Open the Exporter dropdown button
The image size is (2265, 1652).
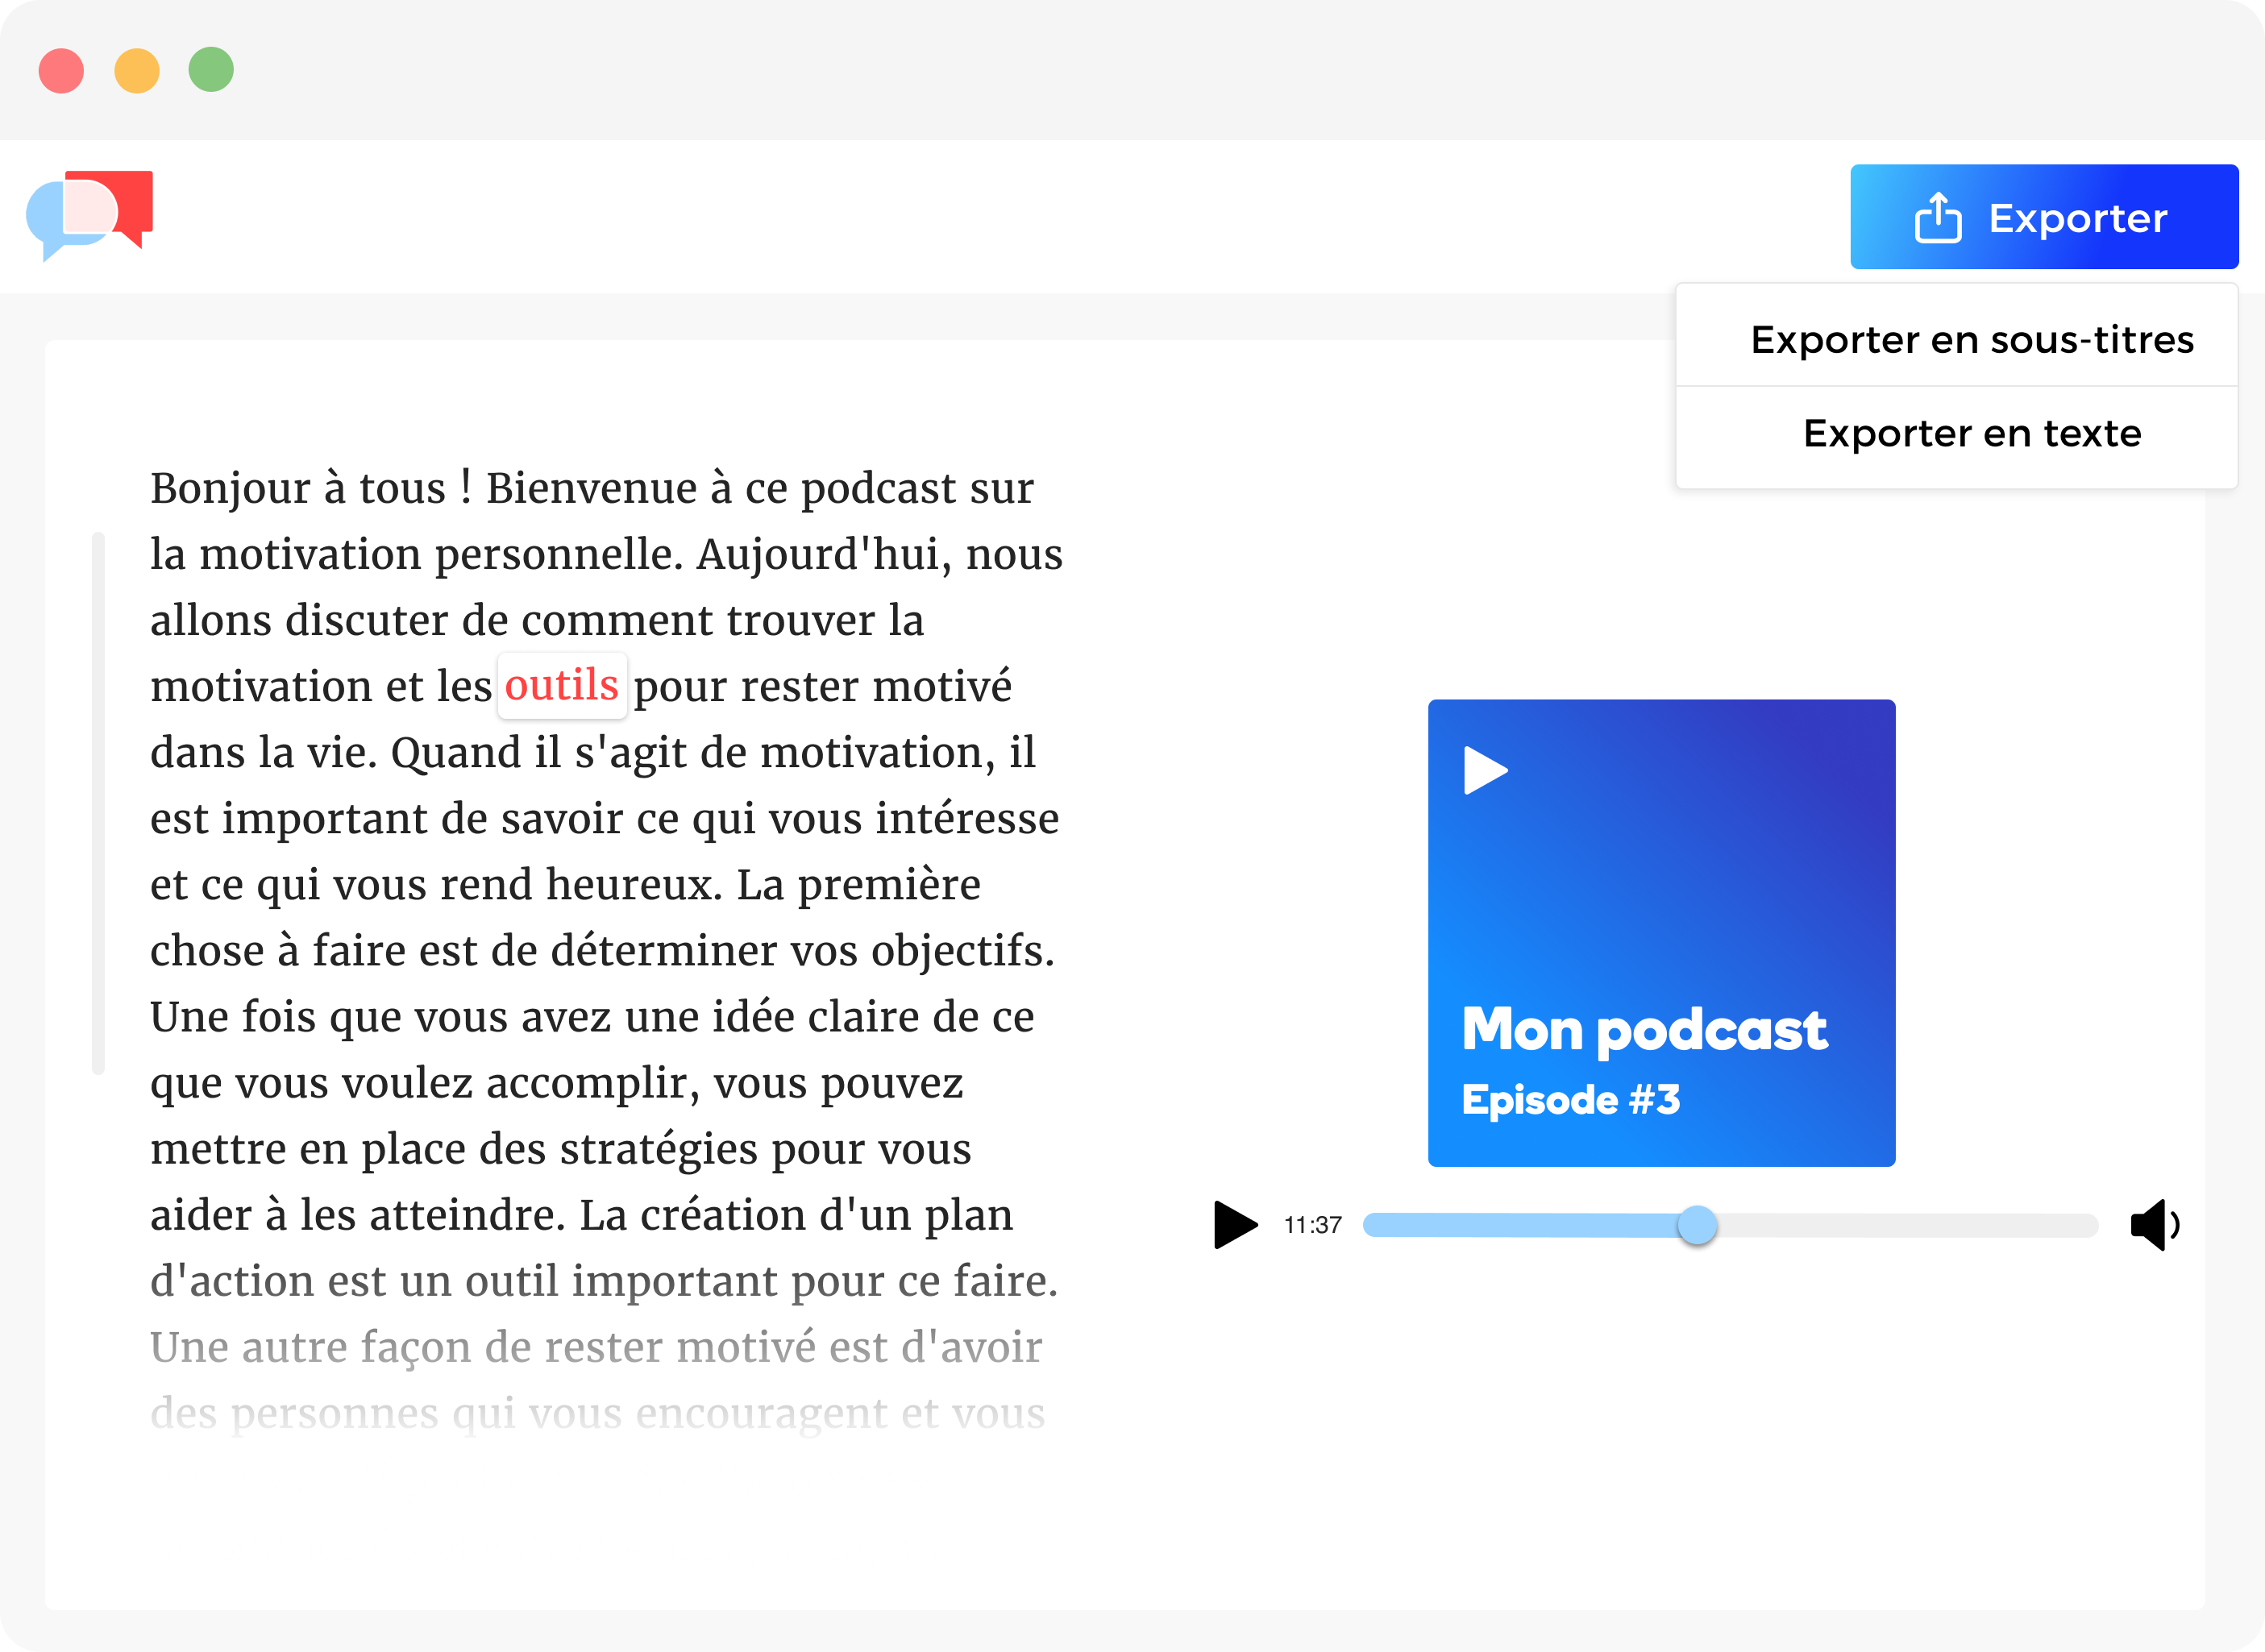[2043, 217]
